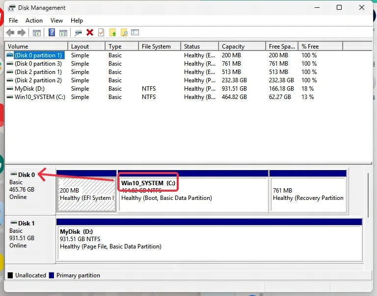Click the Show/Hide Action Pane icon

coord(63,33)
